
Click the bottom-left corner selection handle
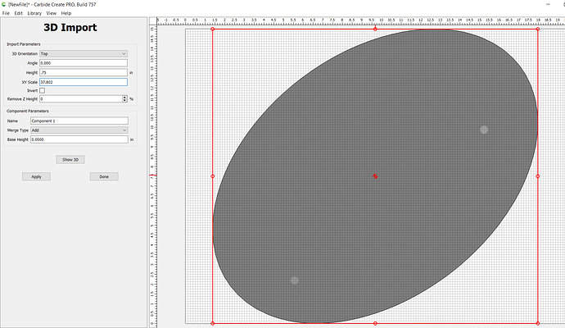tap(213, 323)
